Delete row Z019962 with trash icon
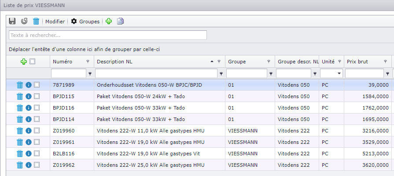This screenshot has height=176, width=394. pyautogui.click(x=20, y=165)
